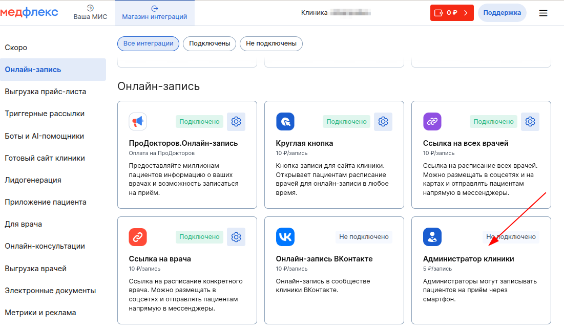The image size is (564, 331).
Task: Click the Медфлекс logo
Action: [29, 13]
